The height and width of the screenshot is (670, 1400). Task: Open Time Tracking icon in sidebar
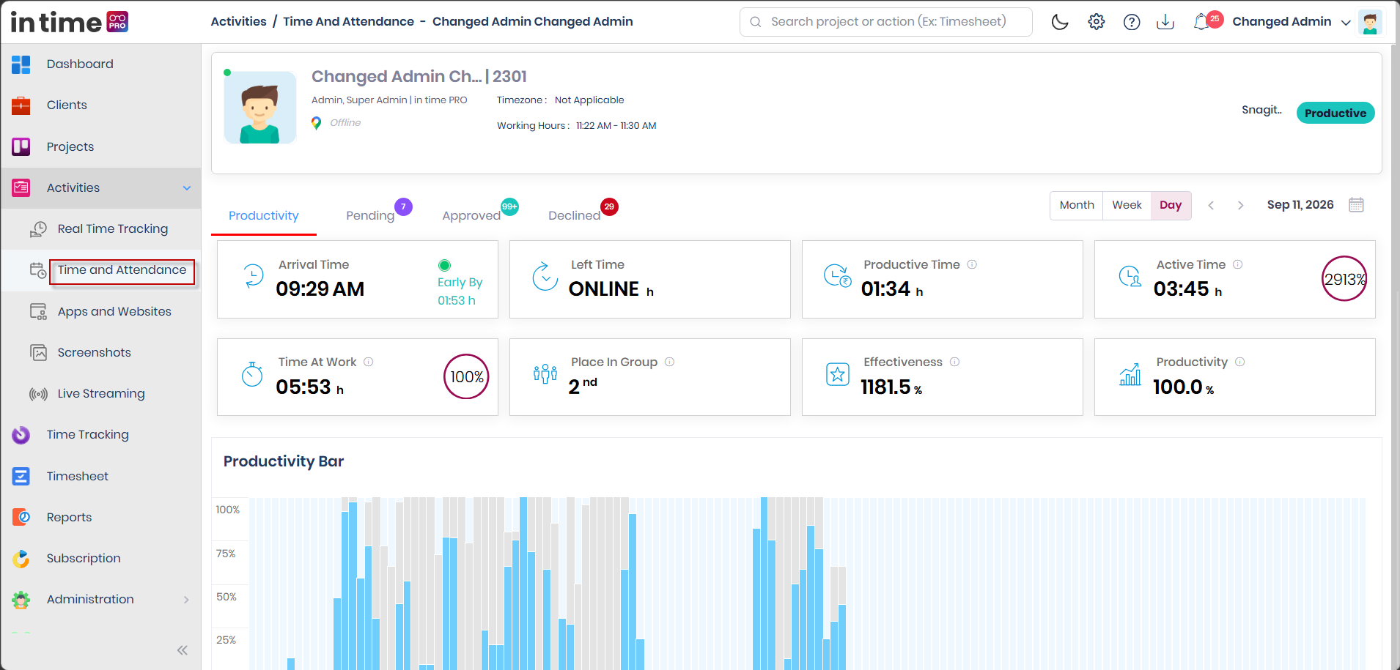(x=21, y=435)
